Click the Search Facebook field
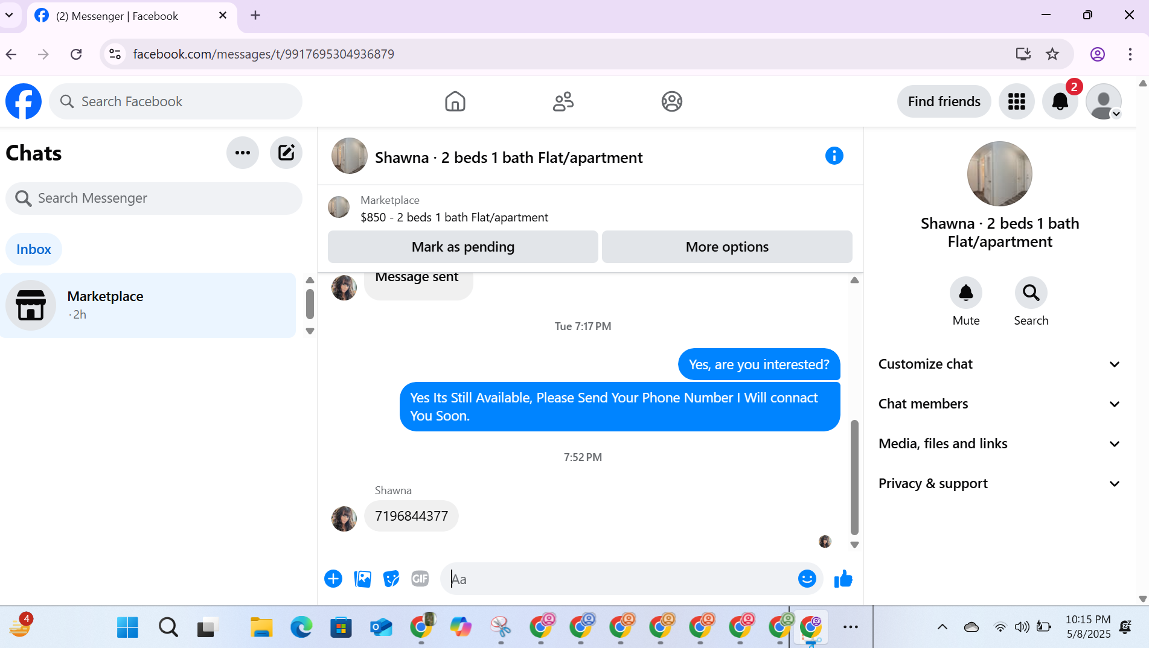Screen dimensions: 1149x648 (x=176, y=101)
